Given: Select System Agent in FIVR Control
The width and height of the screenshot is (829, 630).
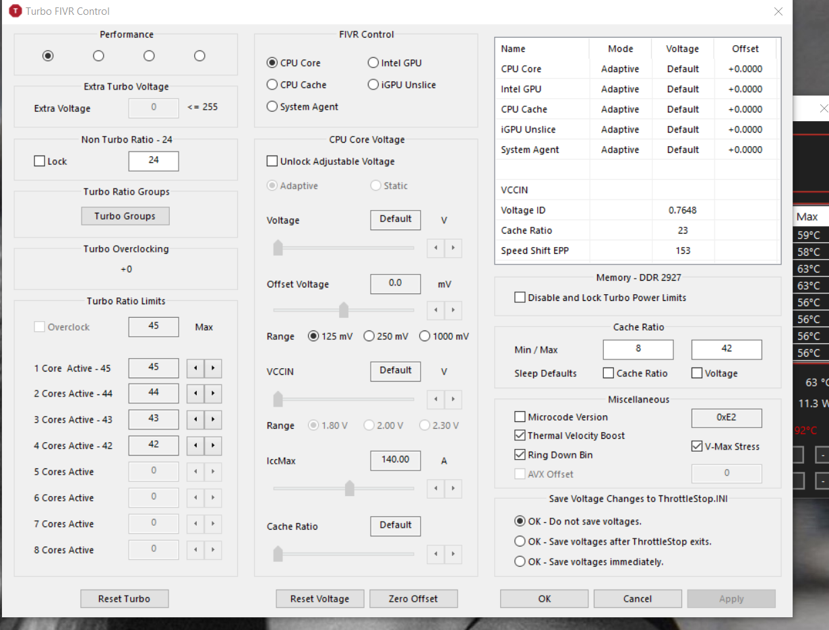Looking at the screenshot, I should click(x=303, y=106).
